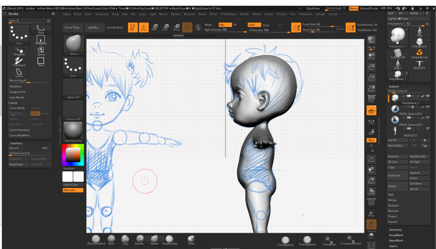Toggle the Rgb channel button
This screenshot has width=436, height=249.
point(225,25)
